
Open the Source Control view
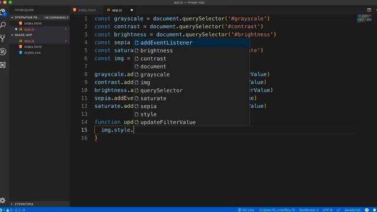3,38
